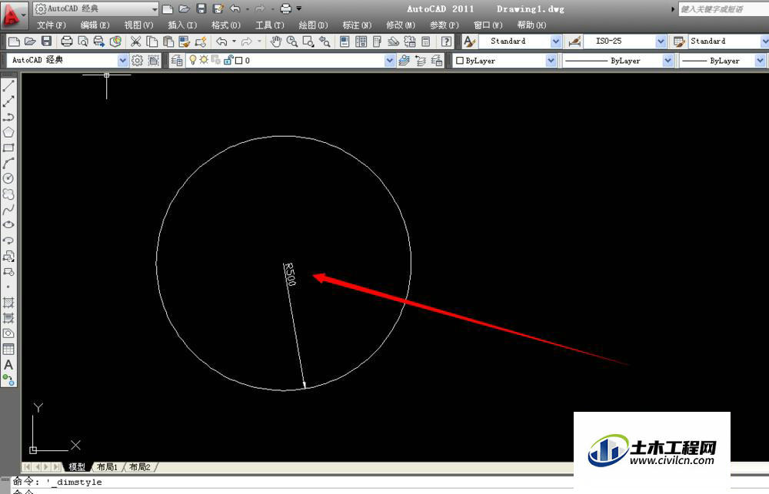This screenshot has height=494, width=769.
Task: Open AutoCAD 经典 workspace combo box
Action: click(x=68, y=60)
